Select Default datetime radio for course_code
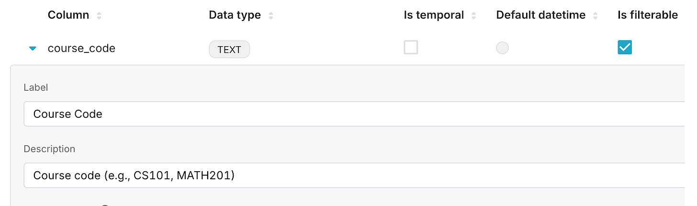This screenshot has width=697, height=206. [x=502, y=48]
